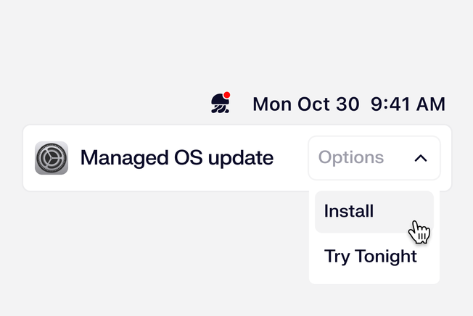Screen dimensions: 473x316
Task: Click the Managed OS update title
Action: 176,158
